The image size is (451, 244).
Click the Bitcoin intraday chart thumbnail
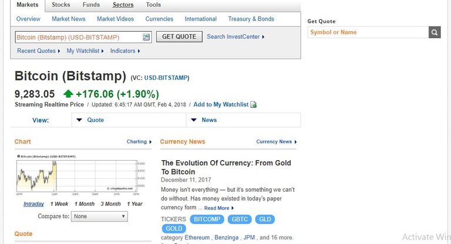pyautogui.click(x=77, y=174)
